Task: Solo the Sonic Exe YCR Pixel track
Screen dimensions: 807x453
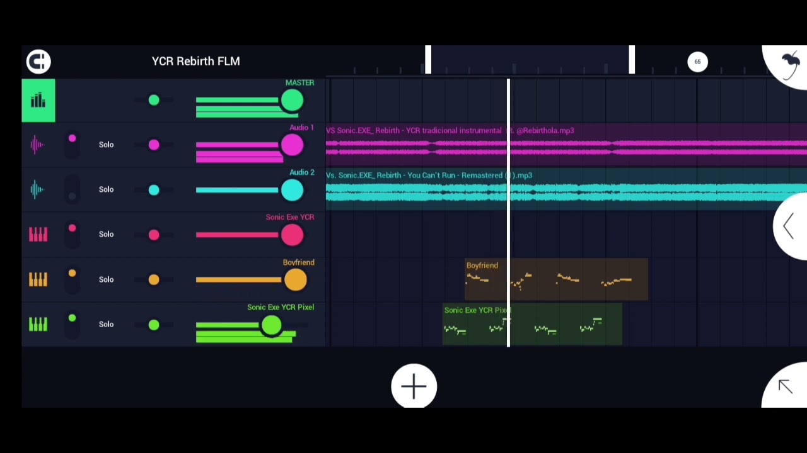Action: [106, 324]
